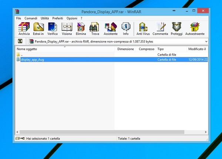The image size is (222, 159).
Task: Sort by Compresso column
Action: click(146, 49)
